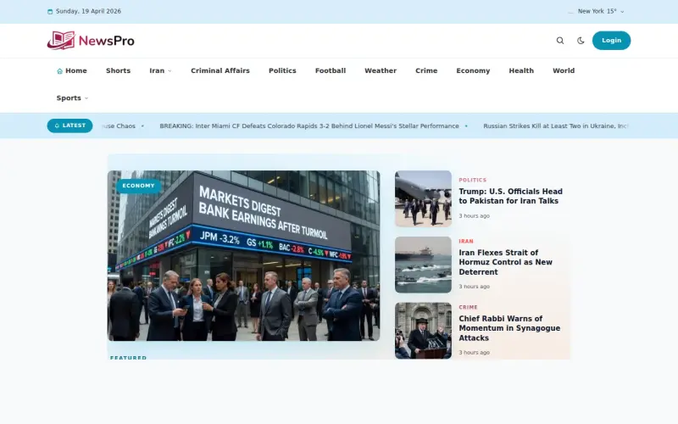Click the POLITICS category label
The image size is (678, 424).
(x=472, y=180)
